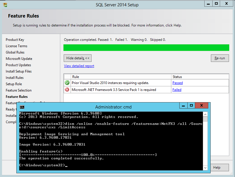Open the View detailed report link
The height and width of the screenshot is (177, 235).
coord(79,66)
